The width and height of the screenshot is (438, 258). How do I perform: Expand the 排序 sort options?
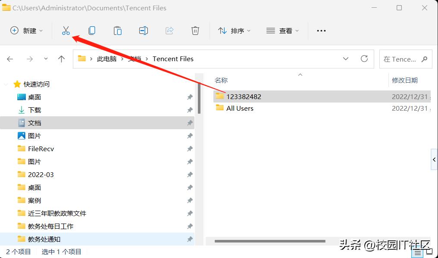[235, 31]
